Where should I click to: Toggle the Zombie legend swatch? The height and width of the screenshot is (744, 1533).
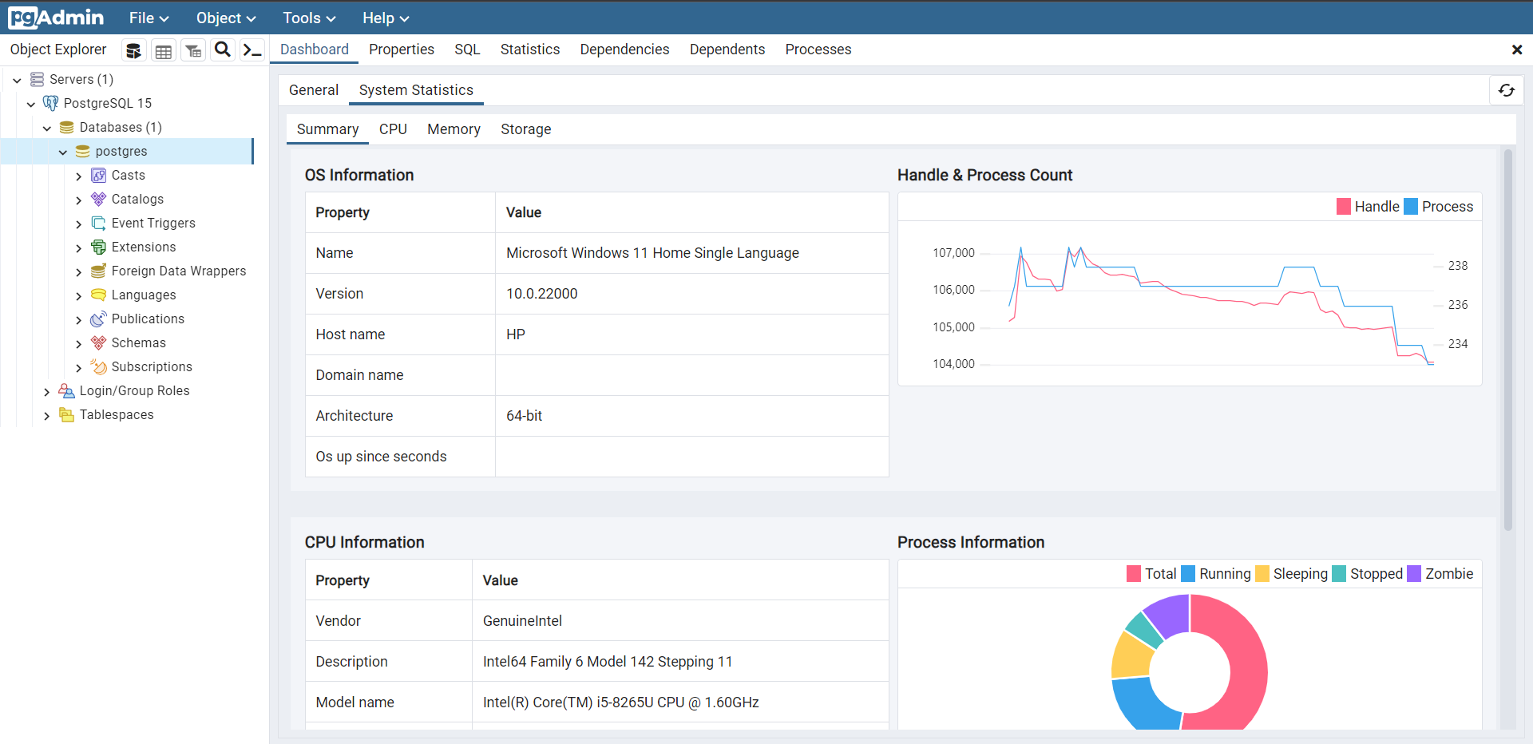[x=1414, y=574]
